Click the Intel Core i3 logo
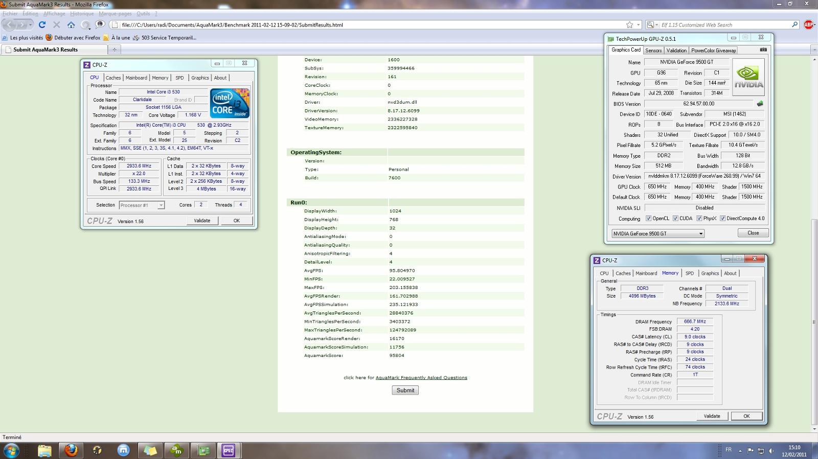The height and width of the screenshot is (459, 818). coord(230,104)
